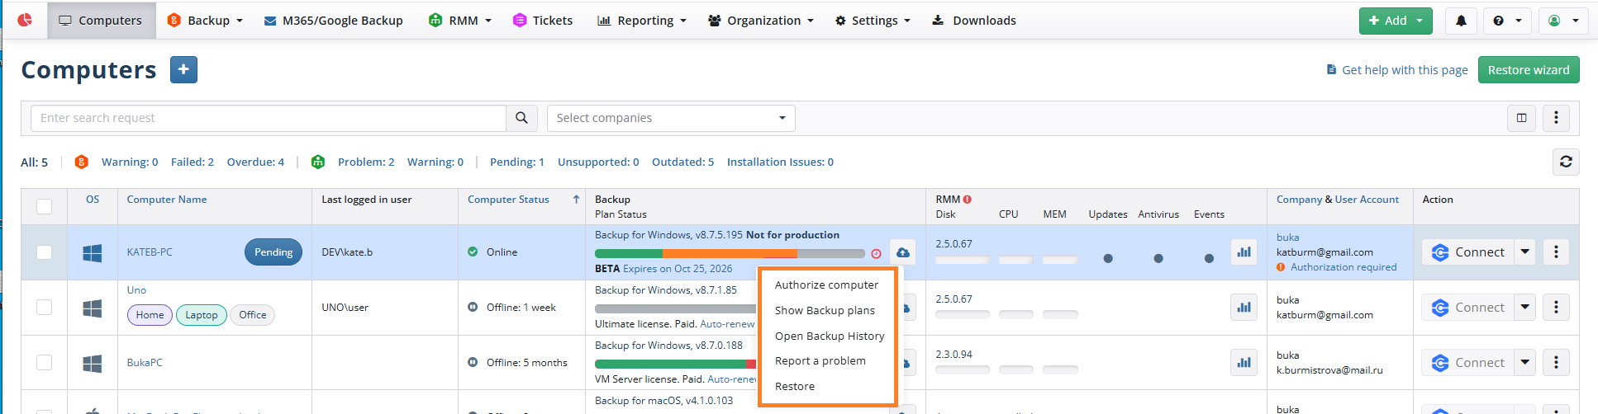Choose Show Backup plans
The width and height of the screenshot is (1598, 414).
coord(826,311)
